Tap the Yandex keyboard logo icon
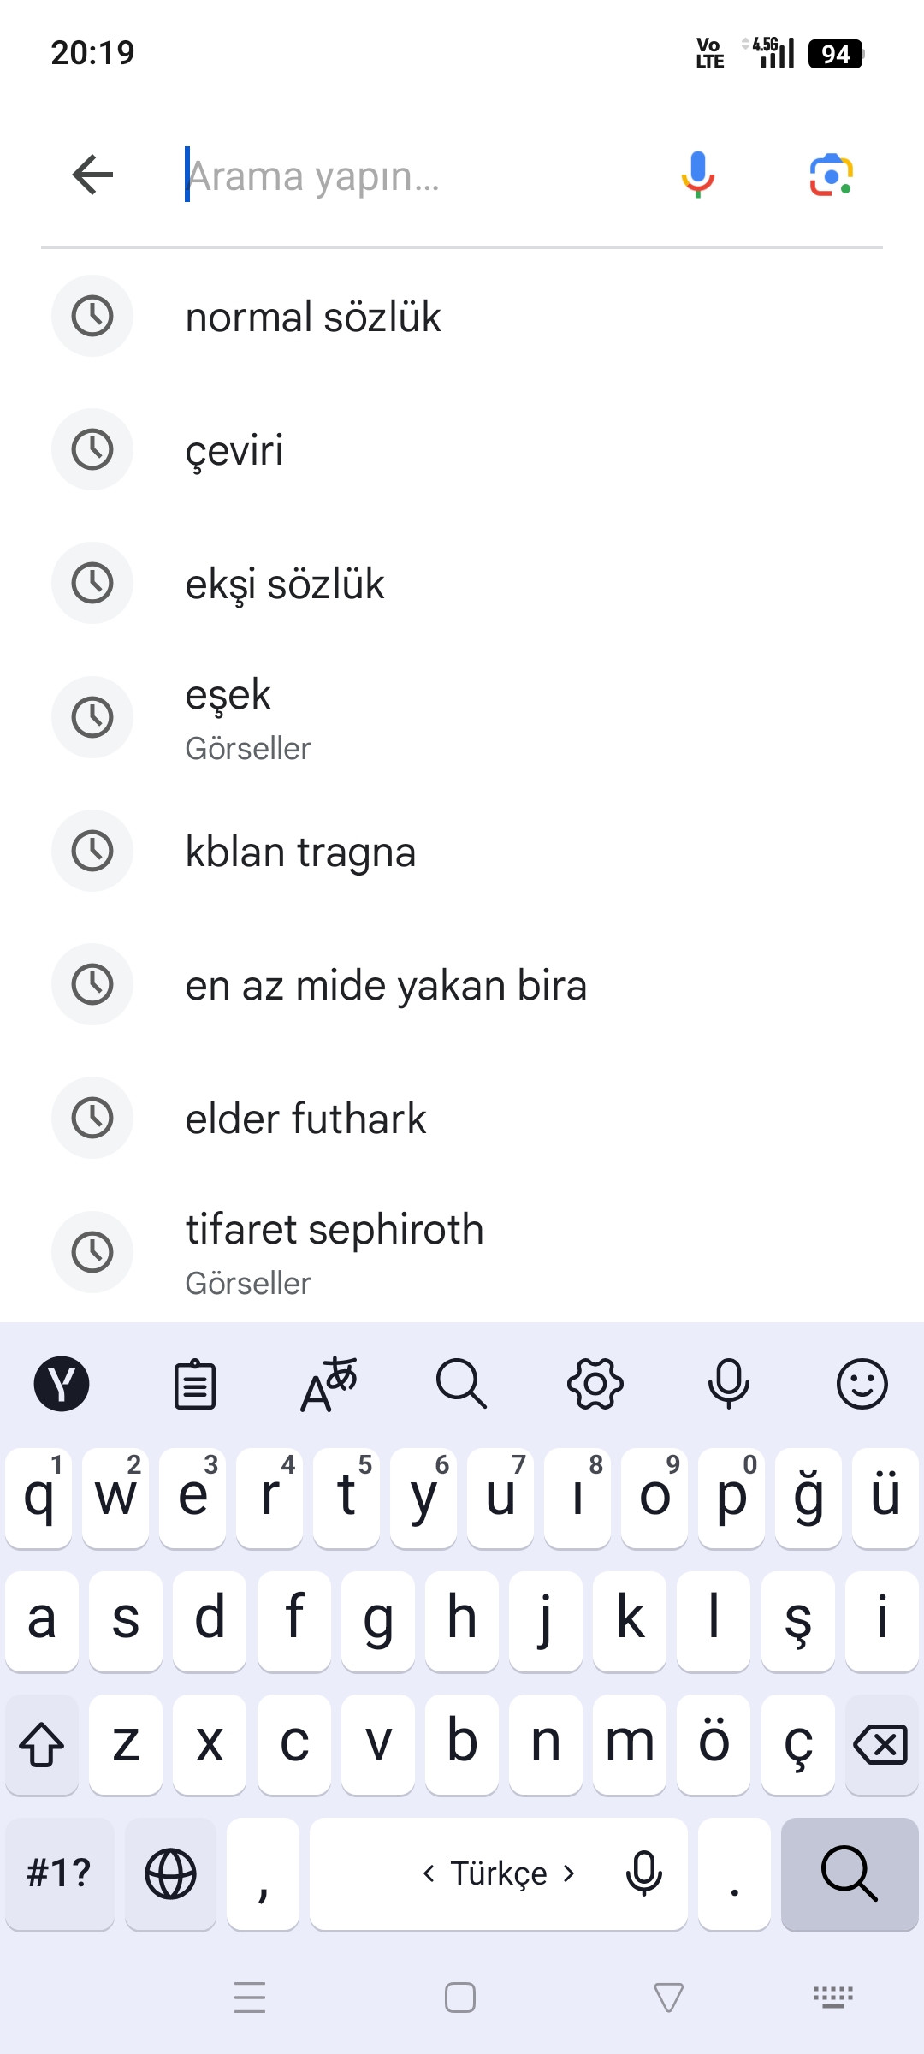The height and width of the screenshot is (2054, 924). coord(62,1384)
